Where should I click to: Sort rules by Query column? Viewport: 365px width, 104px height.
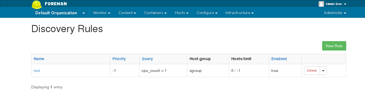147,59
